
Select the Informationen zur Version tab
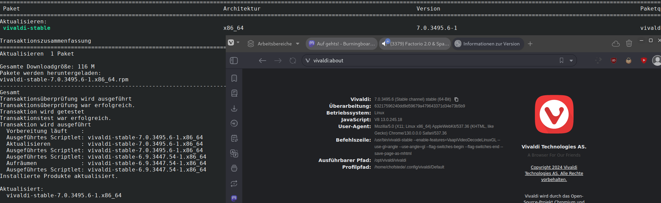click(x=487, y=44)
